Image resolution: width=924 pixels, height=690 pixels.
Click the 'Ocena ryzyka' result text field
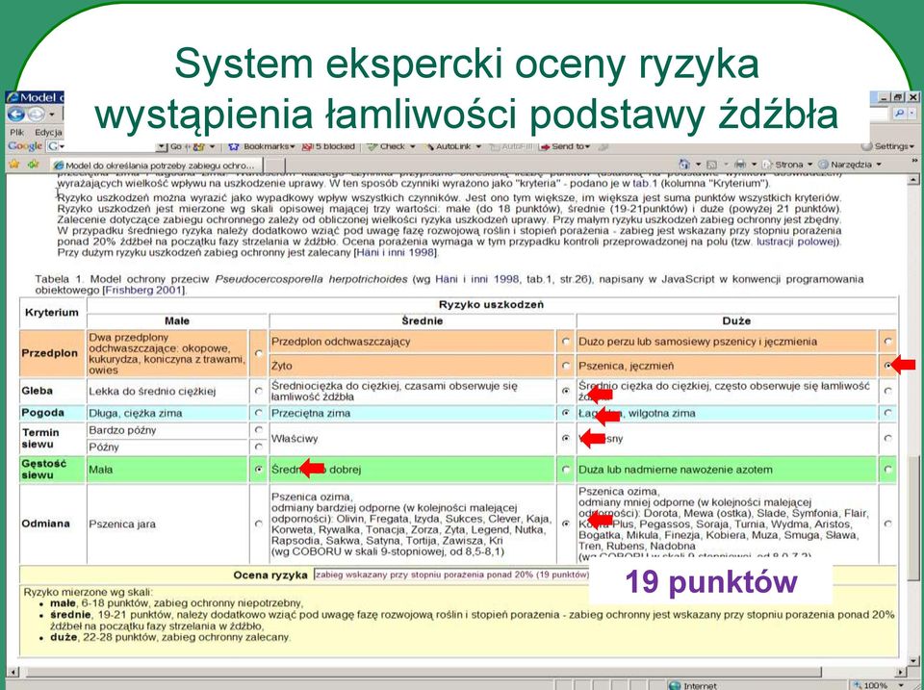tap(452, 575)
